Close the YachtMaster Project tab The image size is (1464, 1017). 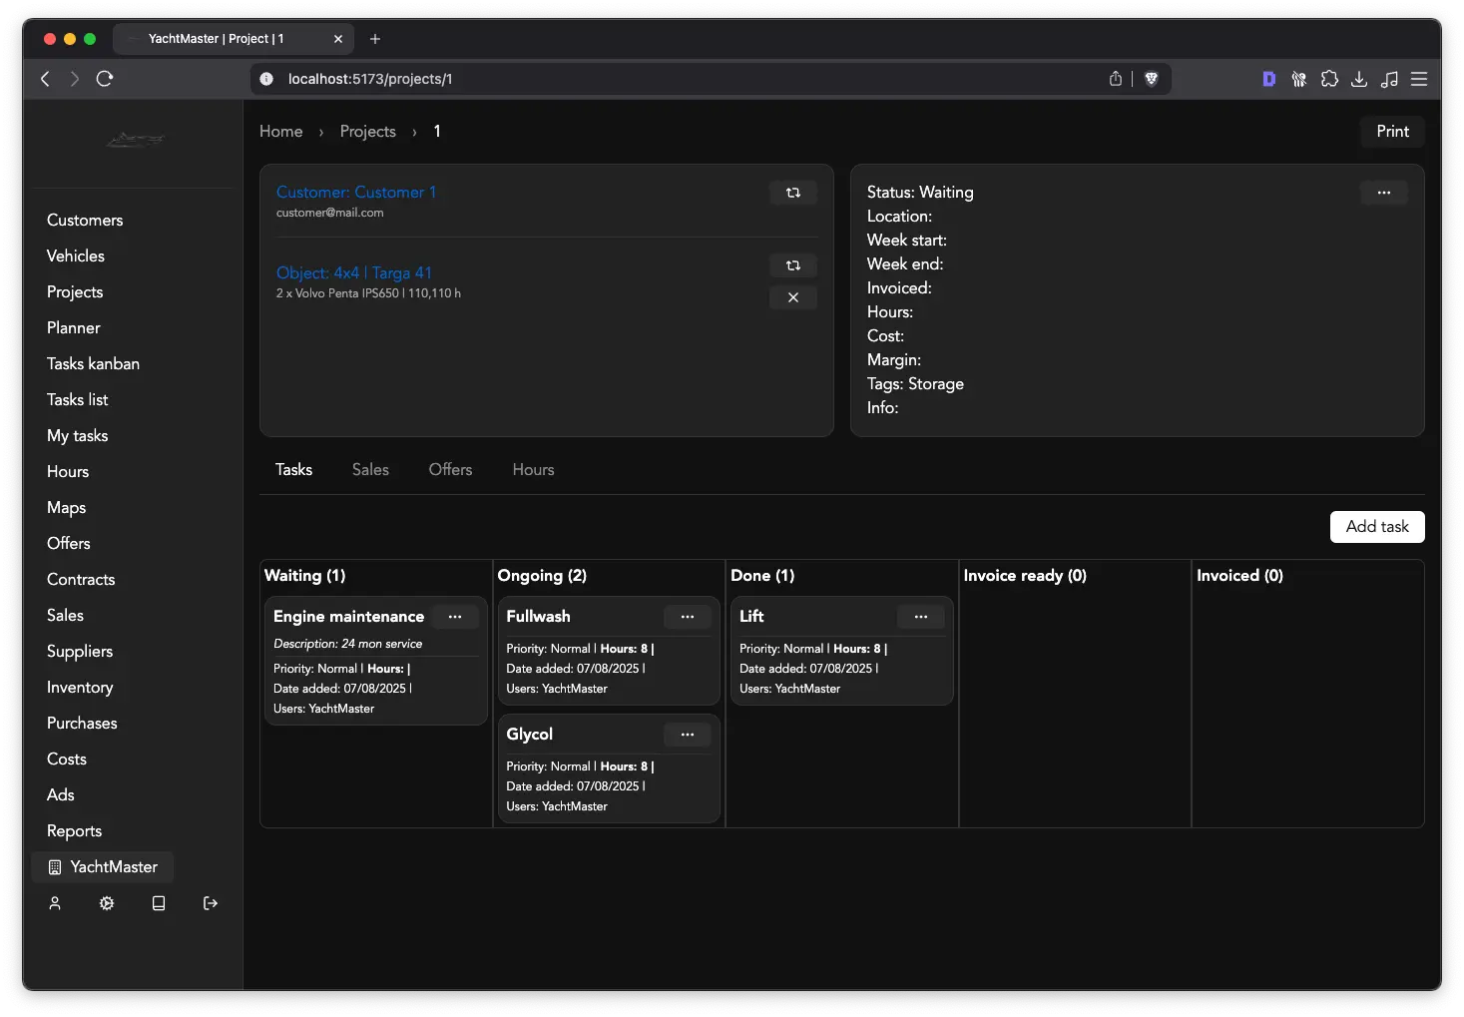(338, 39)
